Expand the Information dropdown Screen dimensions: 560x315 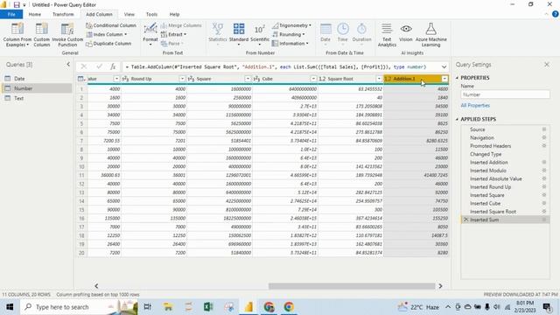pos(290,44)
